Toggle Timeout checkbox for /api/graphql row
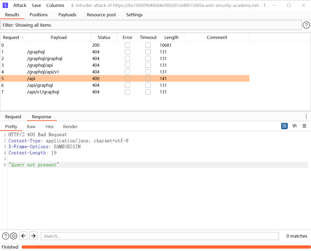 (148, 85)
